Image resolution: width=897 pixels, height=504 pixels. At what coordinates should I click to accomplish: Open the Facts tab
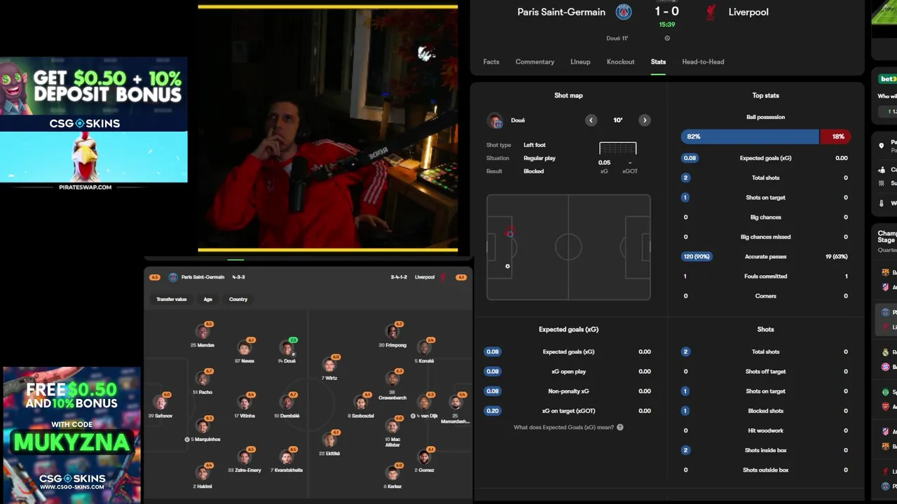pos(491,62)
